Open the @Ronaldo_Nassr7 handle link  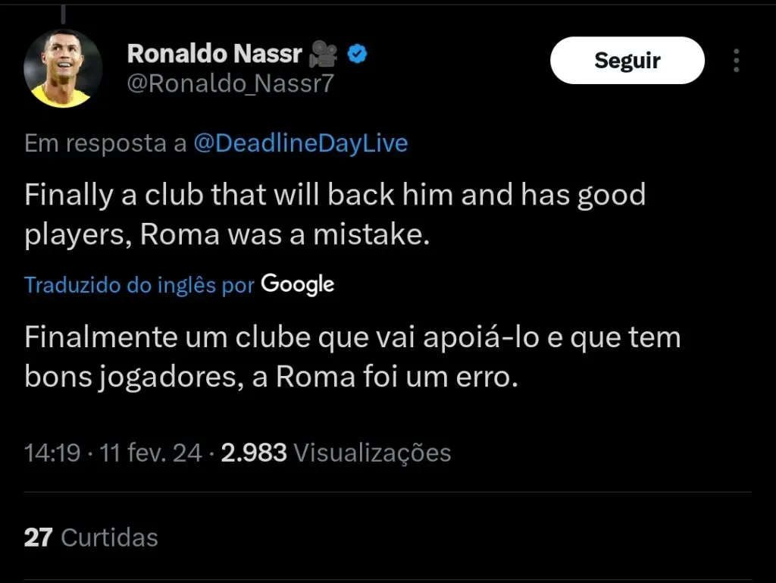[x=230, y=86]
